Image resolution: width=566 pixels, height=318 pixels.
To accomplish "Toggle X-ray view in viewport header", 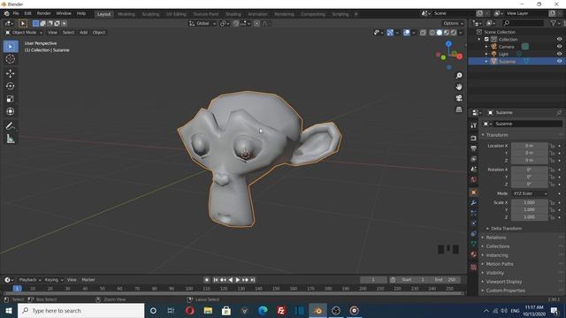I will [x=423, y=33].
